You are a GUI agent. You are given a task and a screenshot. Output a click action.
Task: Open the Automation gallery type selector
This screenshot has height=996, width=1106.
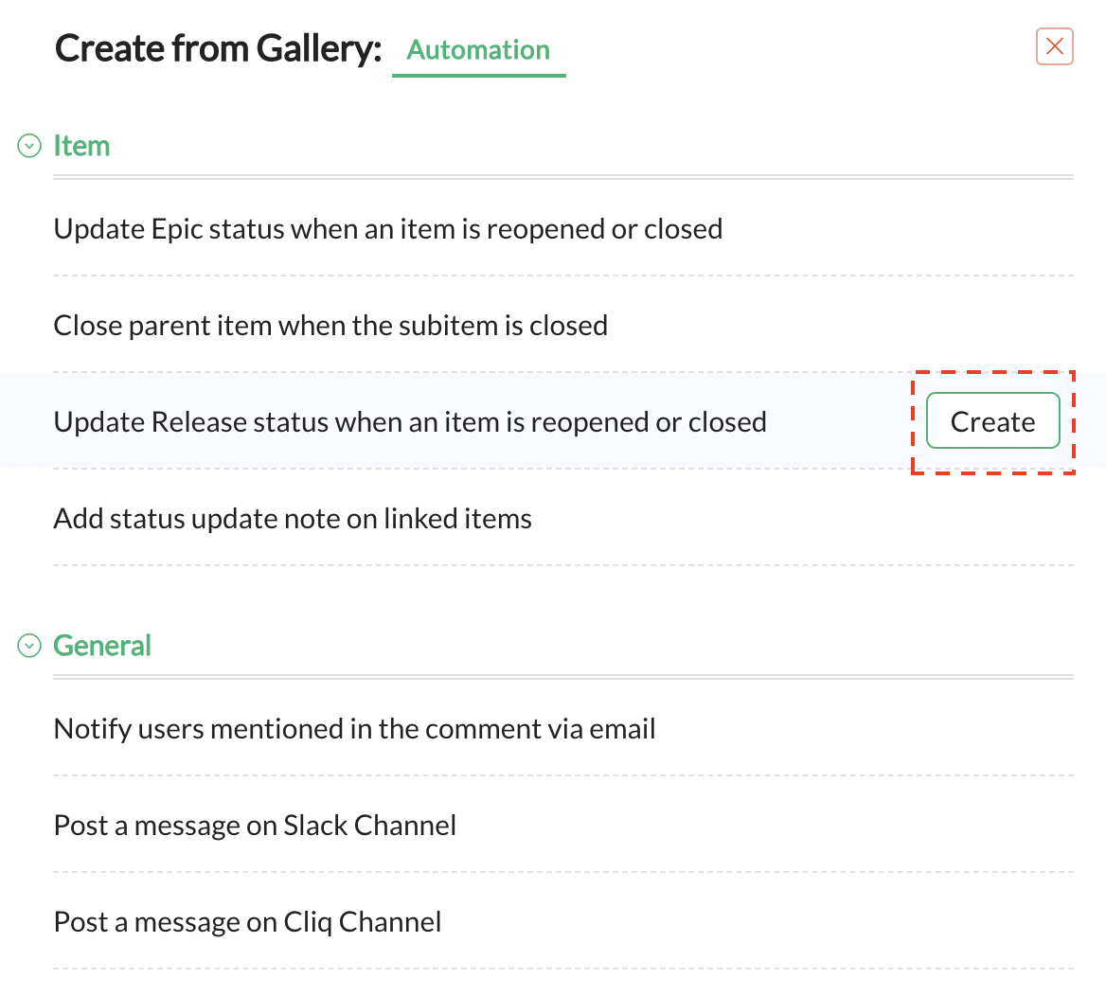[478, 50]
